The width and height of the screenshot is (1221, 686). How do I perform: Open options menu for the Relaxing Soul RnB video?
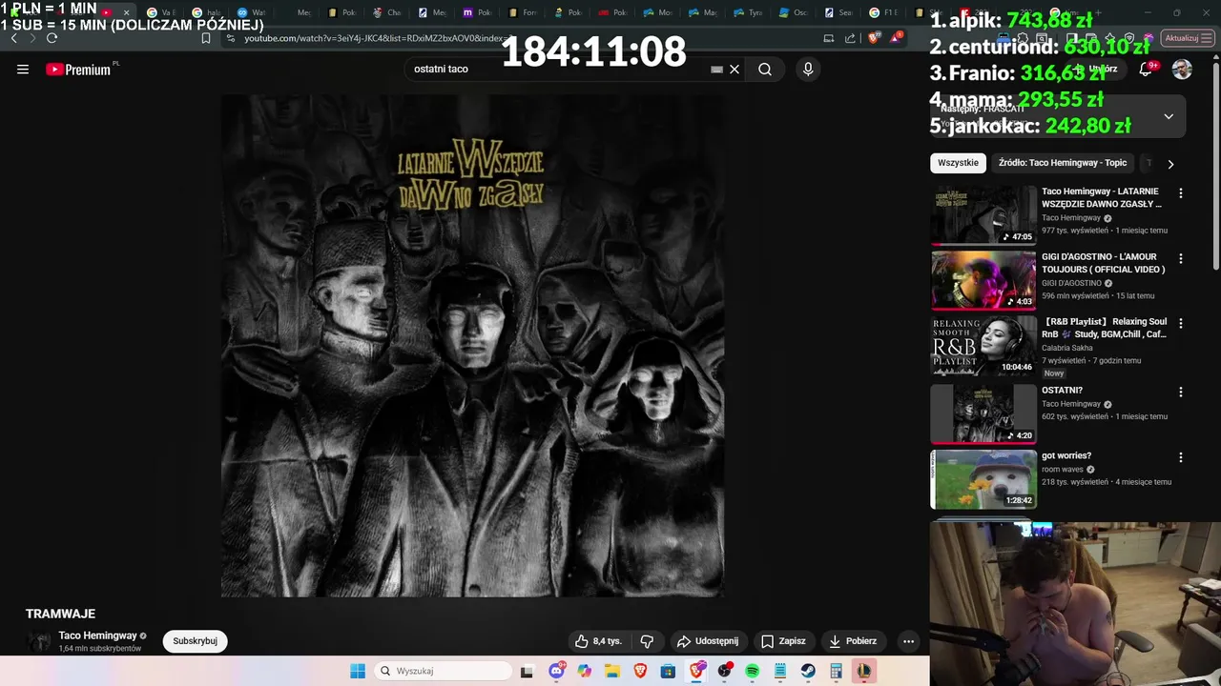click(x=1181, y=323)
